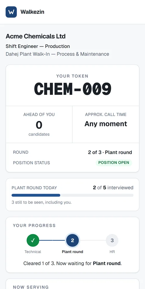Screen dimensions: 145x289
Task: Click the Shift Engineer — Production title
Action: pos(38,46)
